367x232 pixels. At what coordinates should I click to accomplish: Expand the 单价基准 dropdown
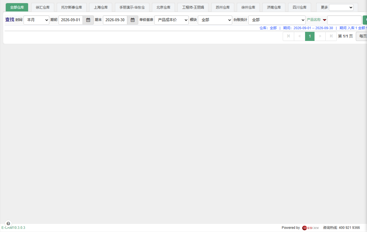pos(171,20)
